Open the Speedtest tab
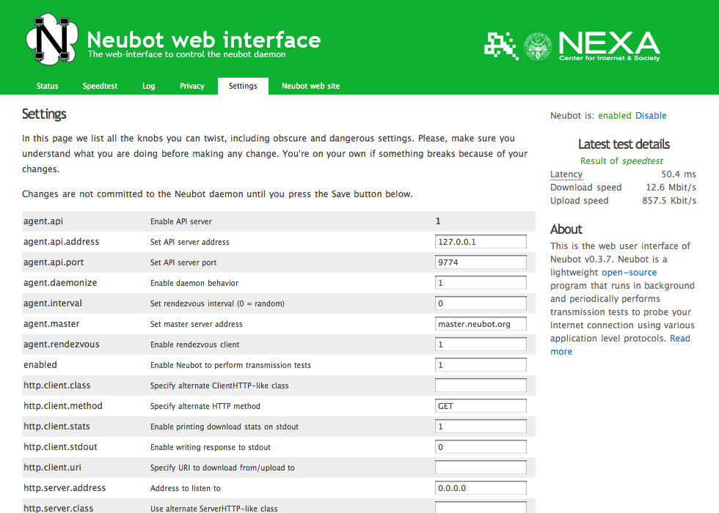This screenshot has height=513, width=719. (x=100, y=86)
